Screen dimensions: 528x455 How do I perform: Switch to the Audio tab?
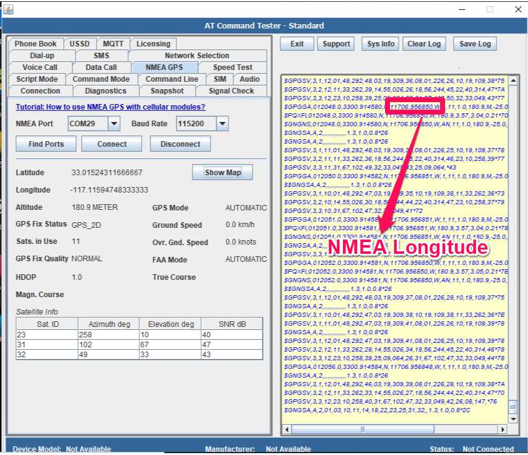tap(249, 79)
